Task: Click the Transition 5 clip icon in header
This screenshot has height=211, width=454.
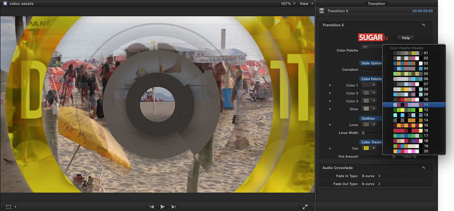Action: click(322, 11)
